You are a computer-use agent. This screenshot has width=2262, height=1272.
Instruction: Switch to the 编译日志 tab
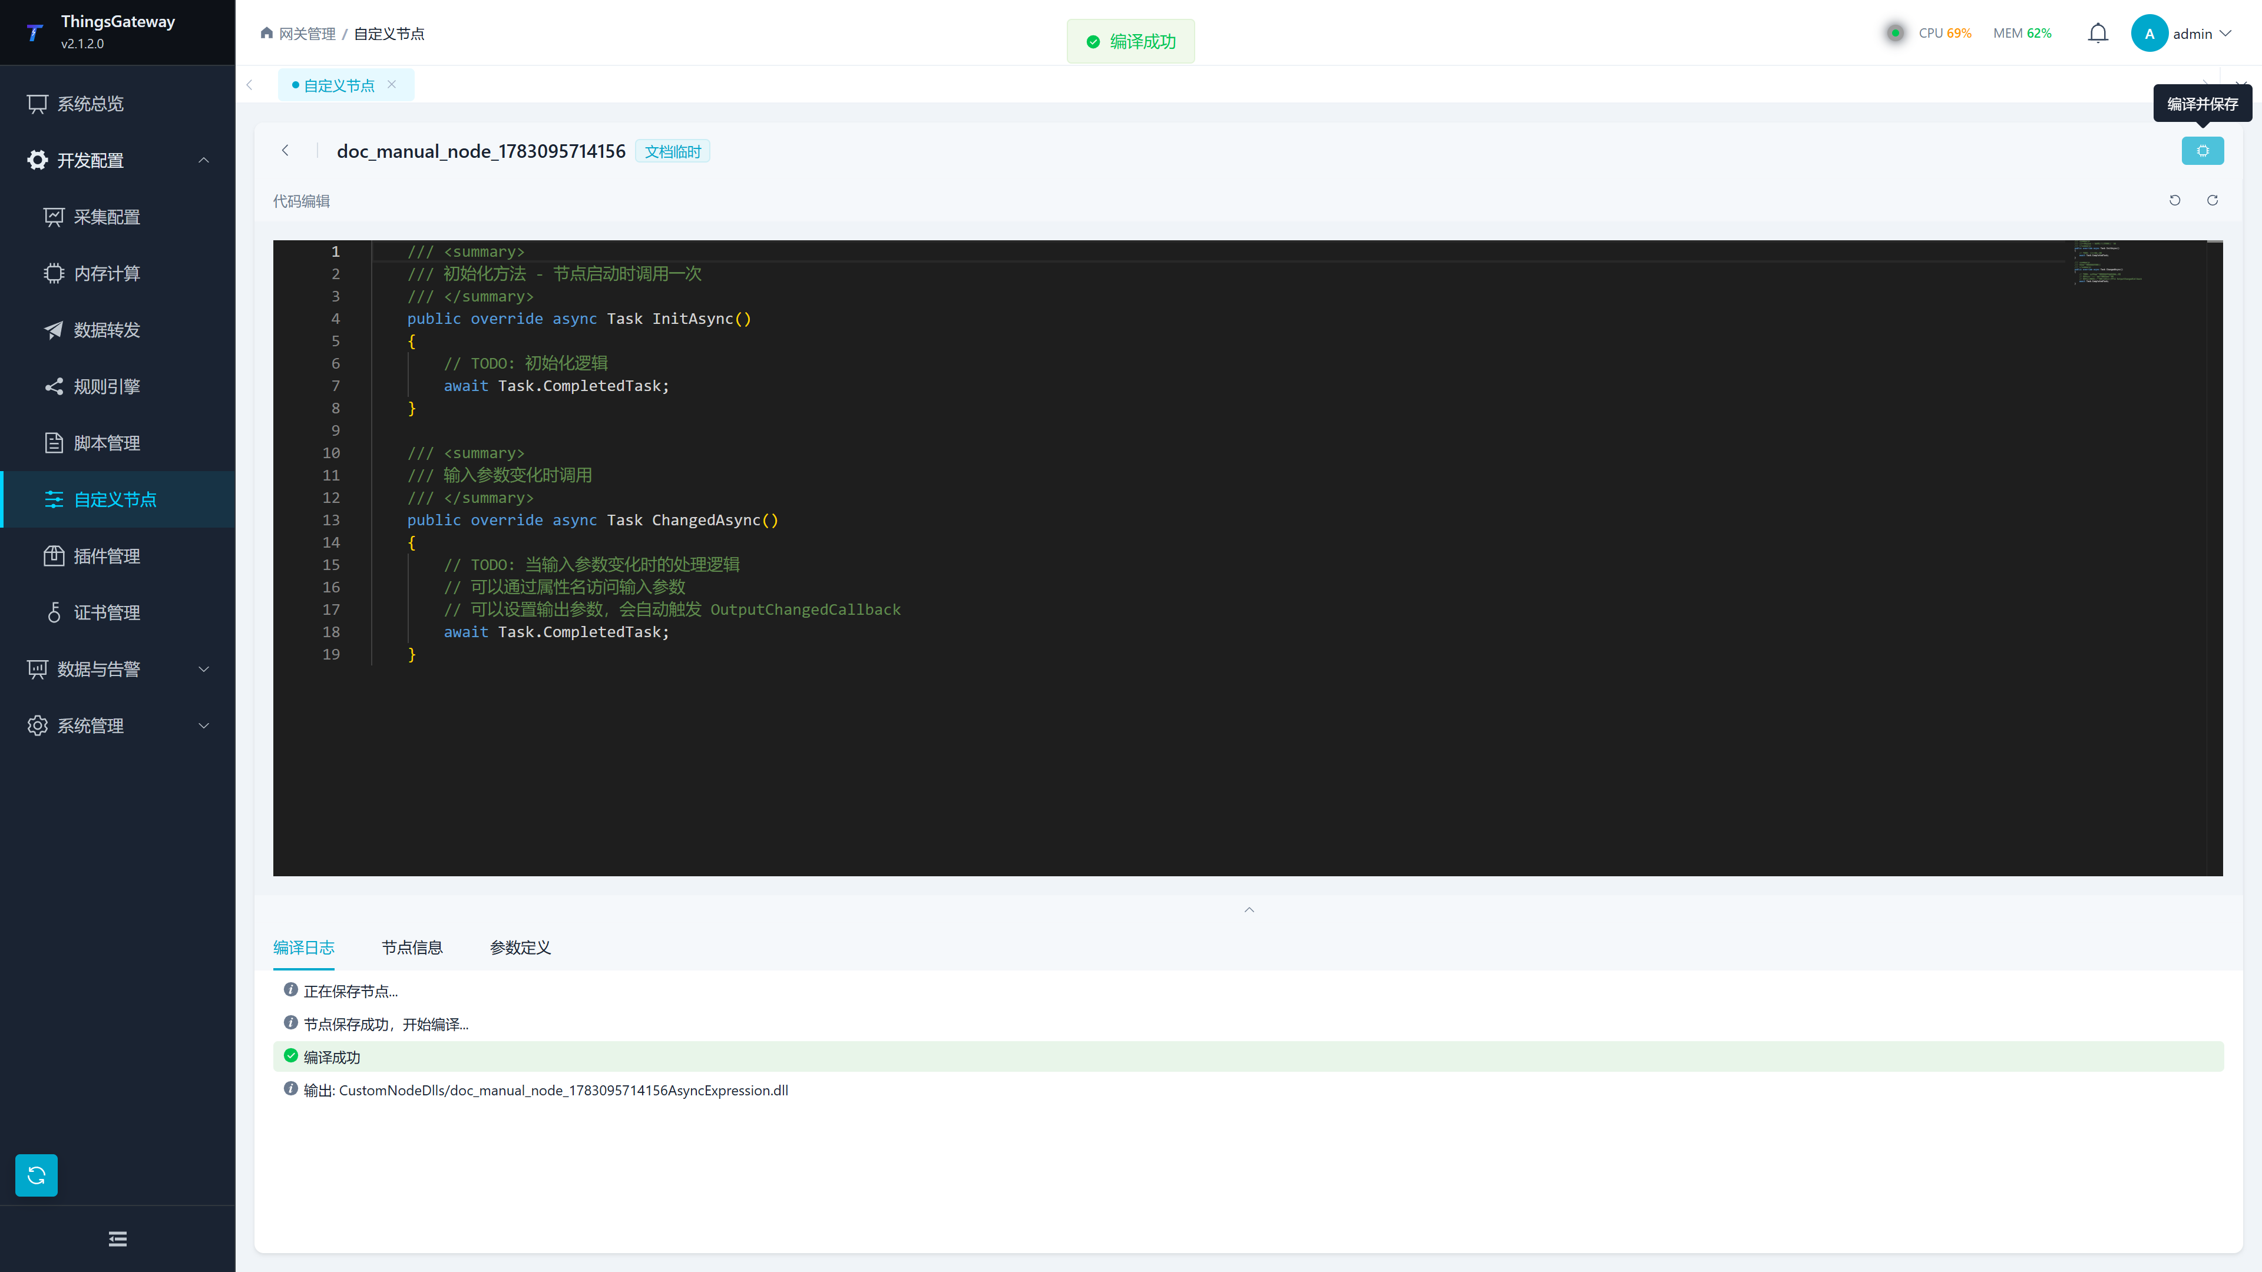click(x=304, y=947)
